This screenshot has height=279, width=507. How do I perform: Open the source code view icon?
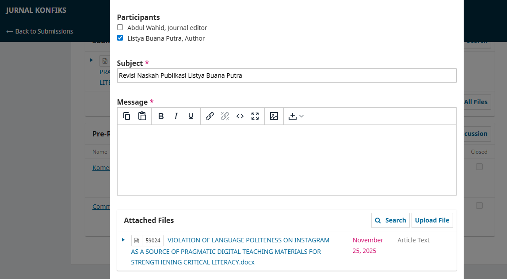(240, 116)
